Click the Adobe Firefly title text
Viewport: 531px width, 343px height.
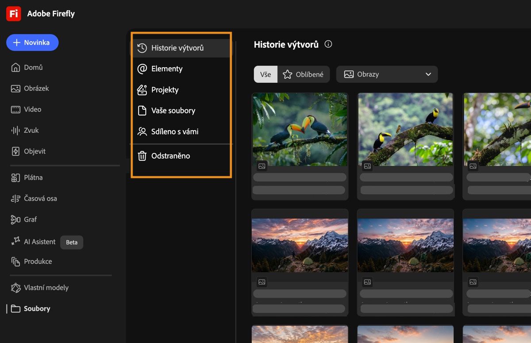coord(51,14)
